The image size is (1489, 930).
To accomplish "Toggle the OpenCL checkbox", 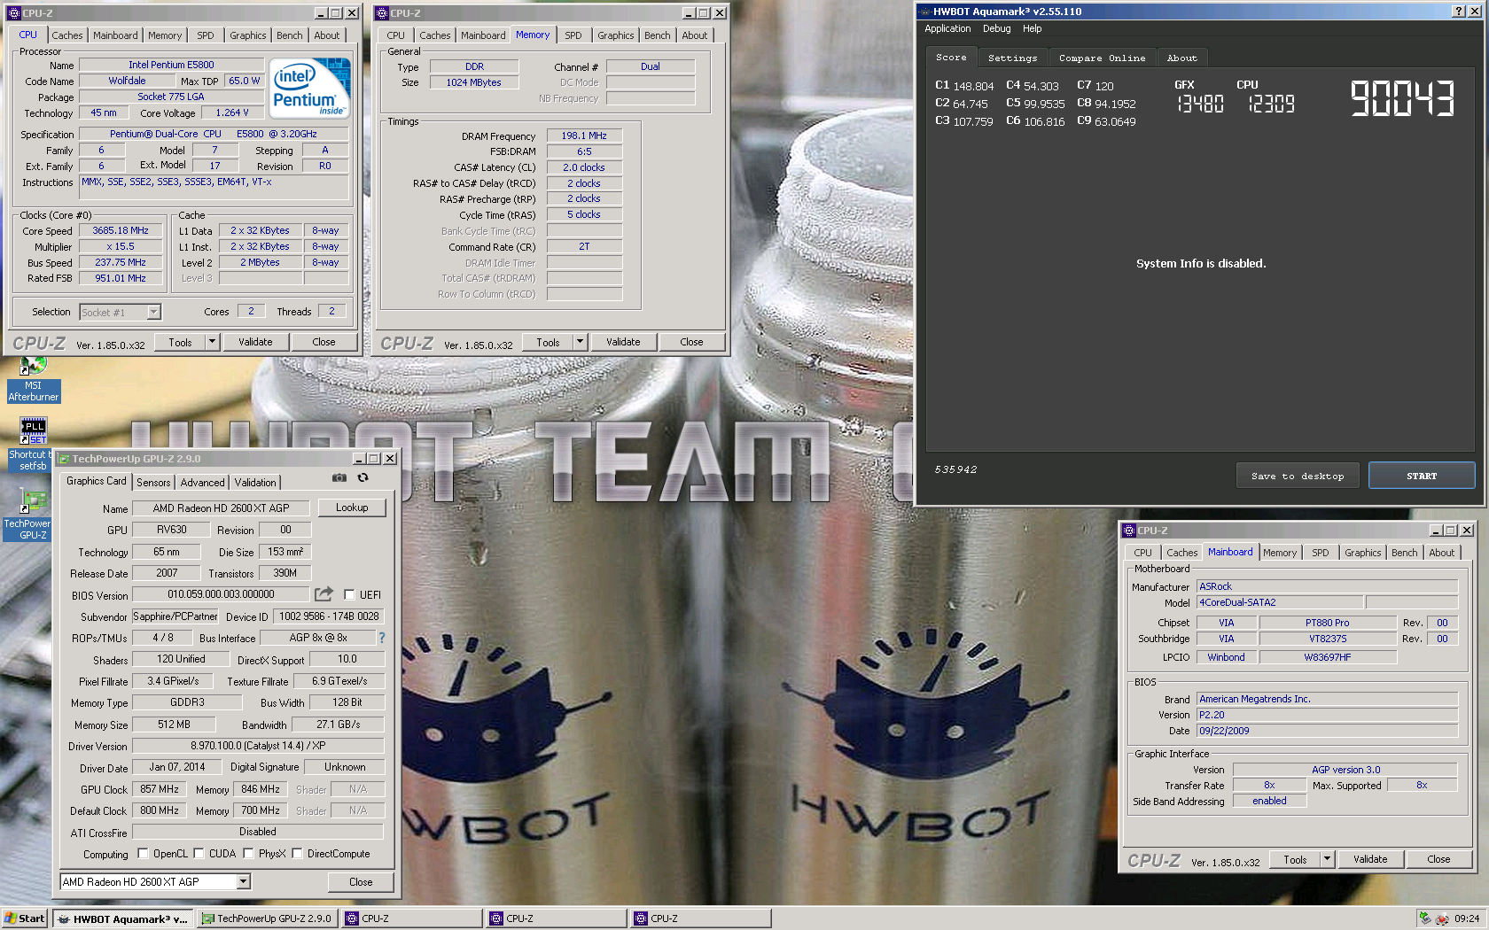I will pos(143,854).
